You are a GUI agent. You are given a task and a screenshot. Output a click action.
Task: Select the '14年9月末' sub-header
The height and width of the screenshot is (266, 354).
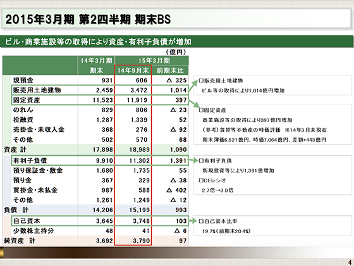[133, 70]
